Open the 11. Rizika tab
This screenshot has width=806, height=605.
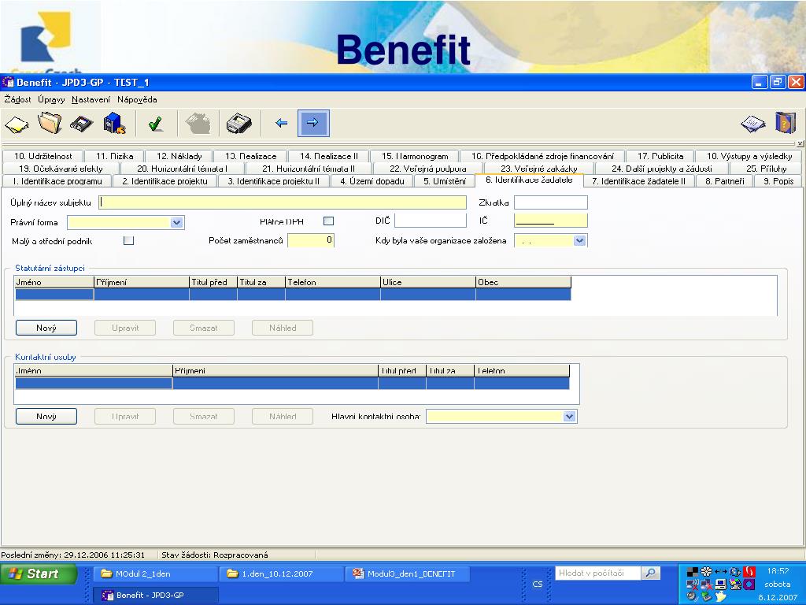coord(115,156)
